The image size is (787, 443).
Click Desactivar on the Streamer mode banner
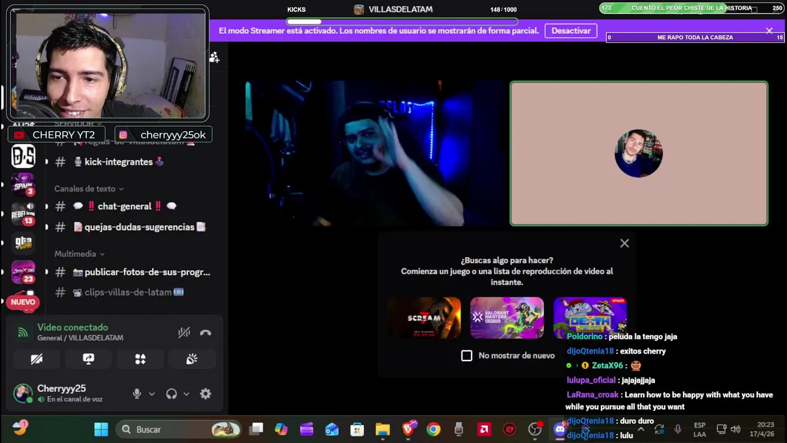coord(571,31)
